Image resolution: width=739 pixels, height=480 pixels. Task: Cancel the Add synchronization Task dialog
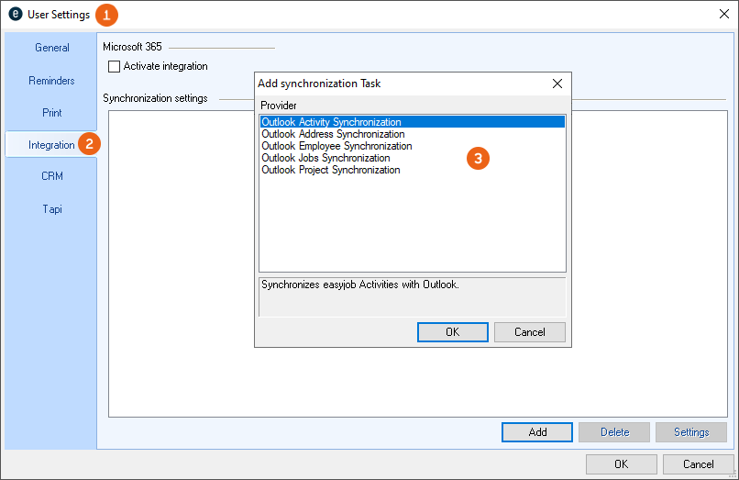[530, 332]
